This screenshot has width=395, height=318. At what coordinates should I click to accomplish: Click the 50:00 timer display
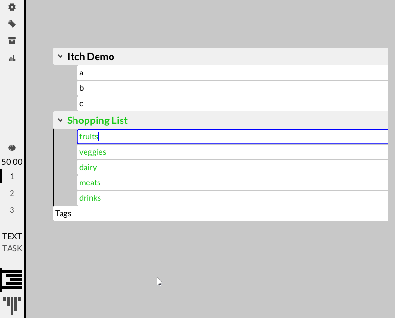(x=12, y=162)
